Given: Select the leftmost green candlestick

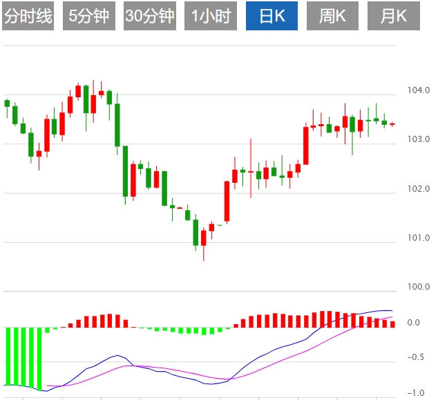Looking at the screenshot, I should coord(7,103).
